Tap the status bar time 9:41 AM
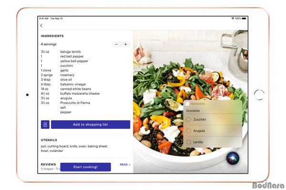Image resolution: width=286 pixels, height=190 pixels. [43, 19]
